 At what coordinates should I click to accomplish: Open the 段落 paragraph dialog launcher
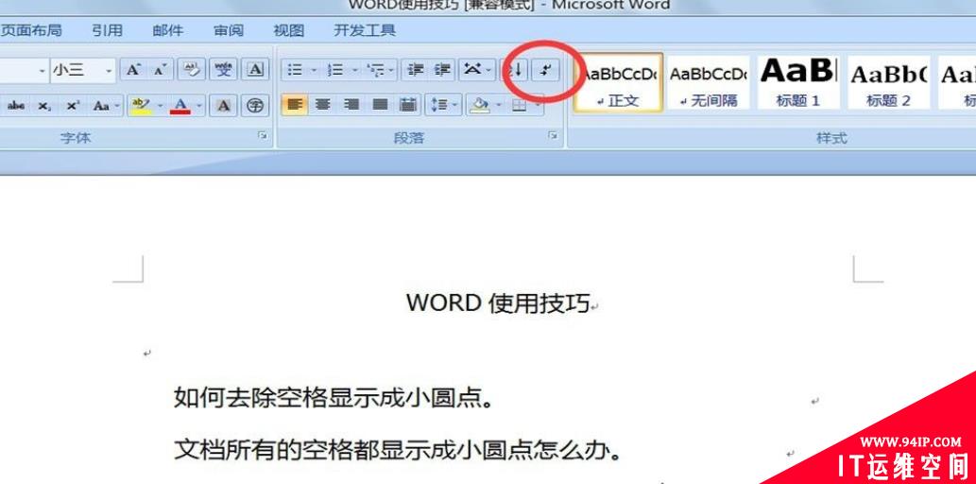pos(553,135)
